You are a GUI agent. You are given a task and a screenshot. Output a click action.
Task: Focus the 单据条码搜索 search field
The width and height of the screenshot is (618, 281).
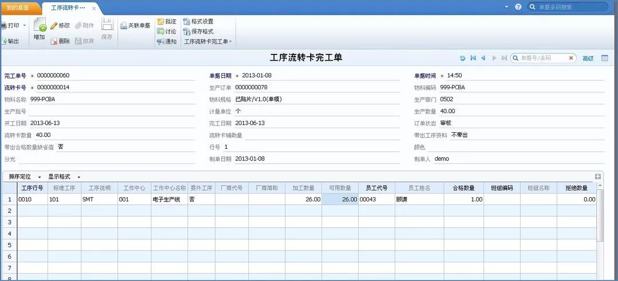(568, 7)
